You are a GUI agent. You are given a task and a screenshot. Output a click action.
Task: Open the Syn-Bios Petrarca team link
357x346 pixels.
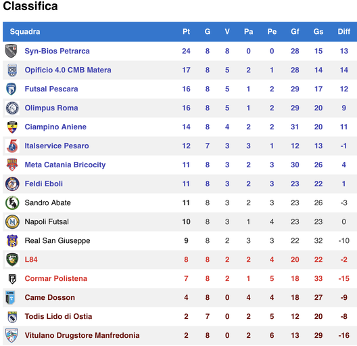click(x=57, y=51)
